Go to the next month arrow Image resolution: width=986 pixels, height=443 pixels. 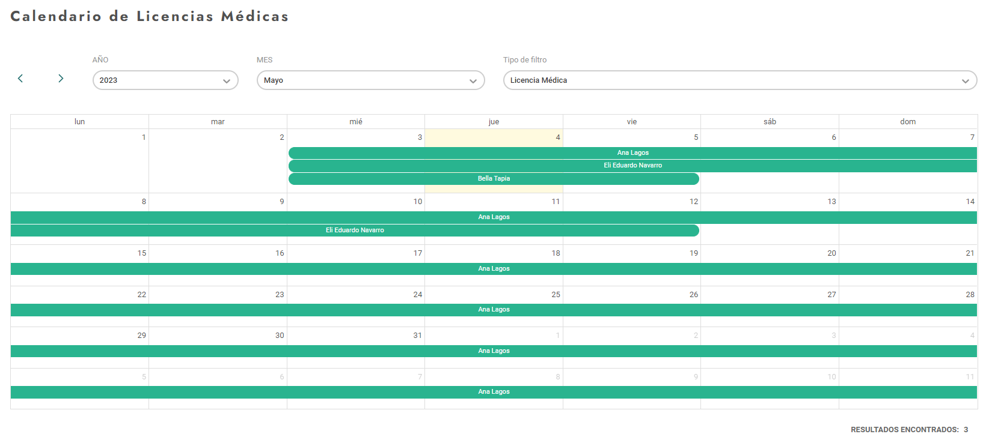[x=61, y=79]
